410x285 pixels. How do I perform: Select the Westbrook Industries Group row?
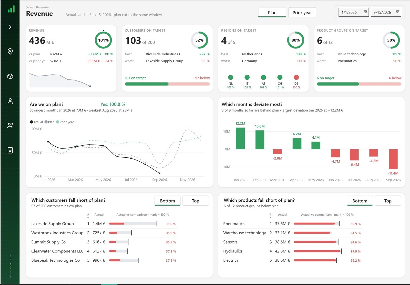[105, 233]
